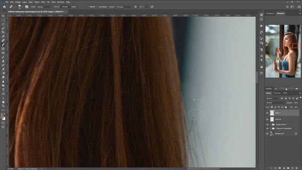
Task: Toggle visibility of second layer below Layer 1
Action: [x=267, y=119]
